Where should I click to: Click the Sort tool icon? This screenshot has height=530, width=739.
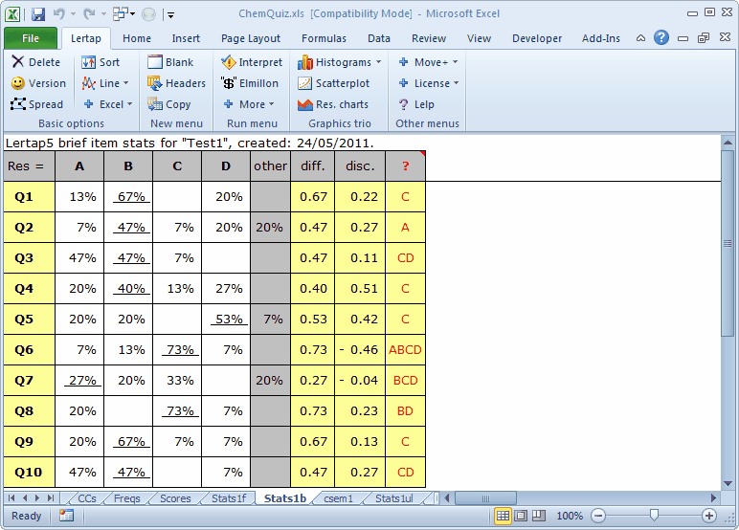89,62
